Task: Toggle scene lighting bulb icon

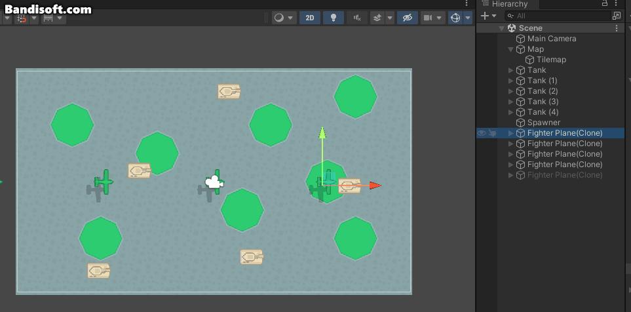Action: 334,18
